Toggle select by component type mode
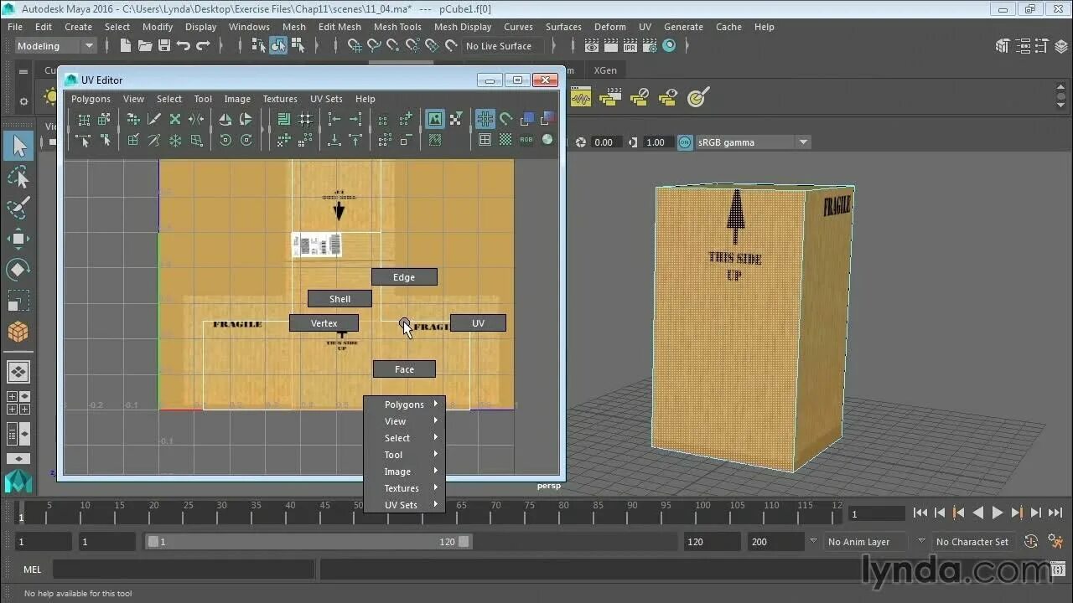Image resolution: width=1073 pixels, height=603 pixels. 298,46
